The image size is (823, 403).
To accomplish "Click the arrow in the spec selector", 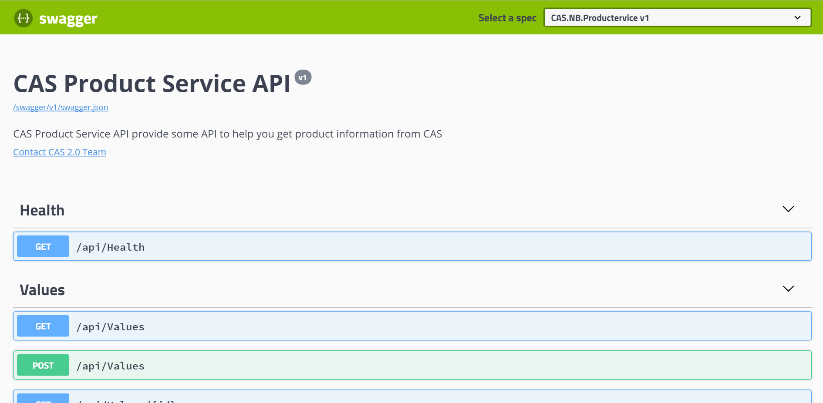I will point(797,18).
